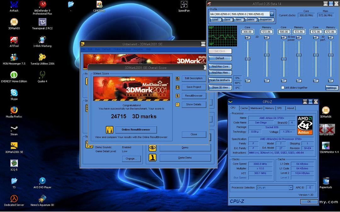Click the 3D perf Core slider handle

click(316, 55)
